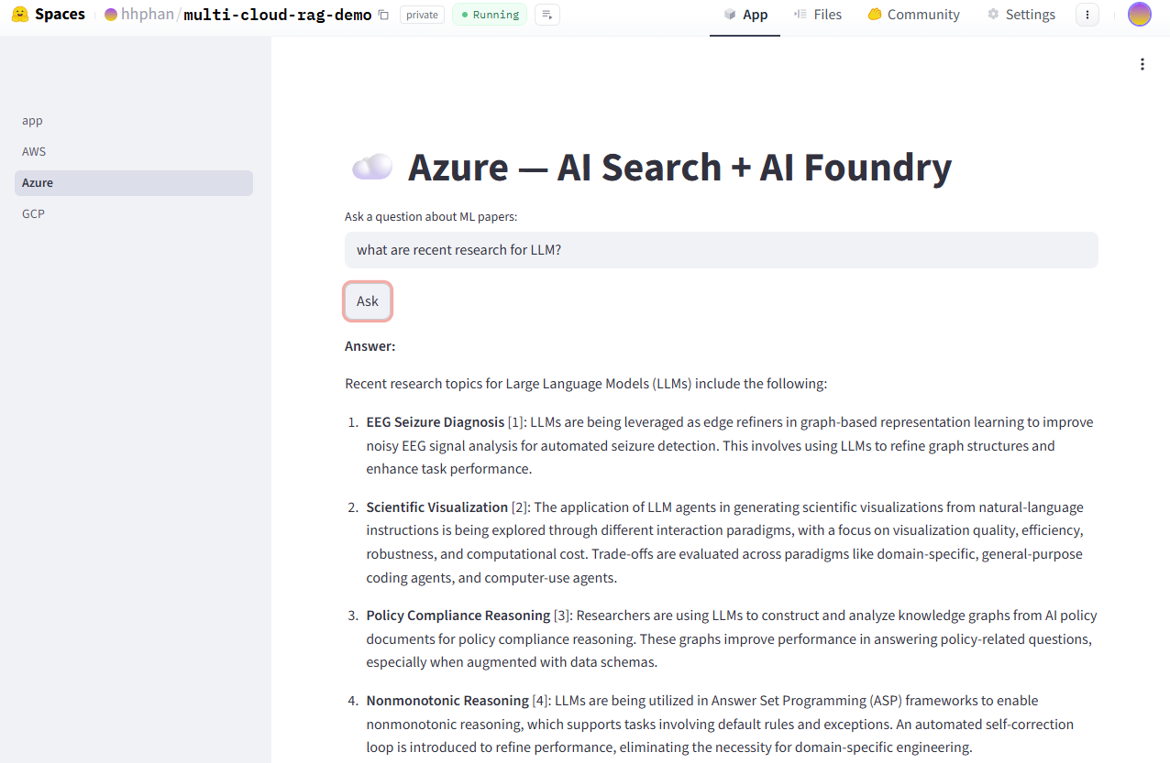Open the Community tab
Screen dimensions: 1170x763
(913, 15)
